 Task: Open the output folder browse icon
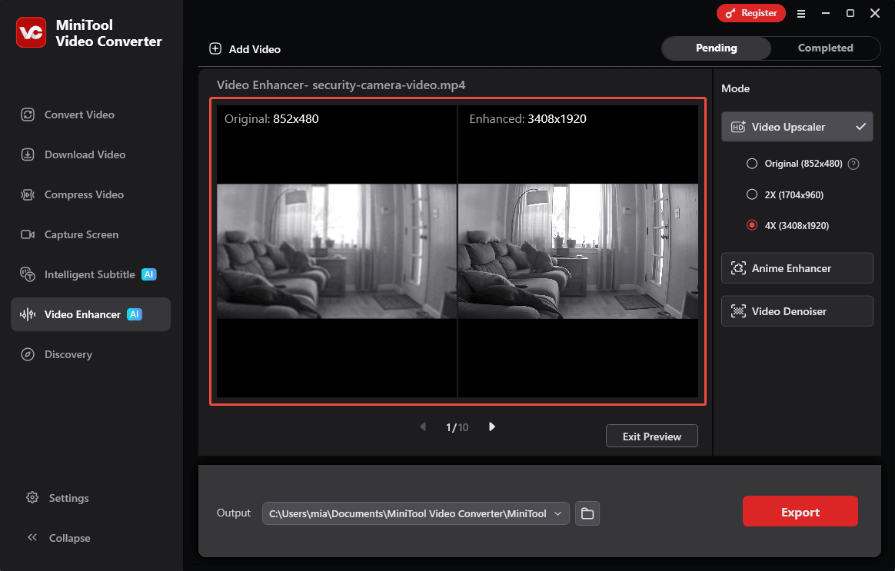[587, 513]
